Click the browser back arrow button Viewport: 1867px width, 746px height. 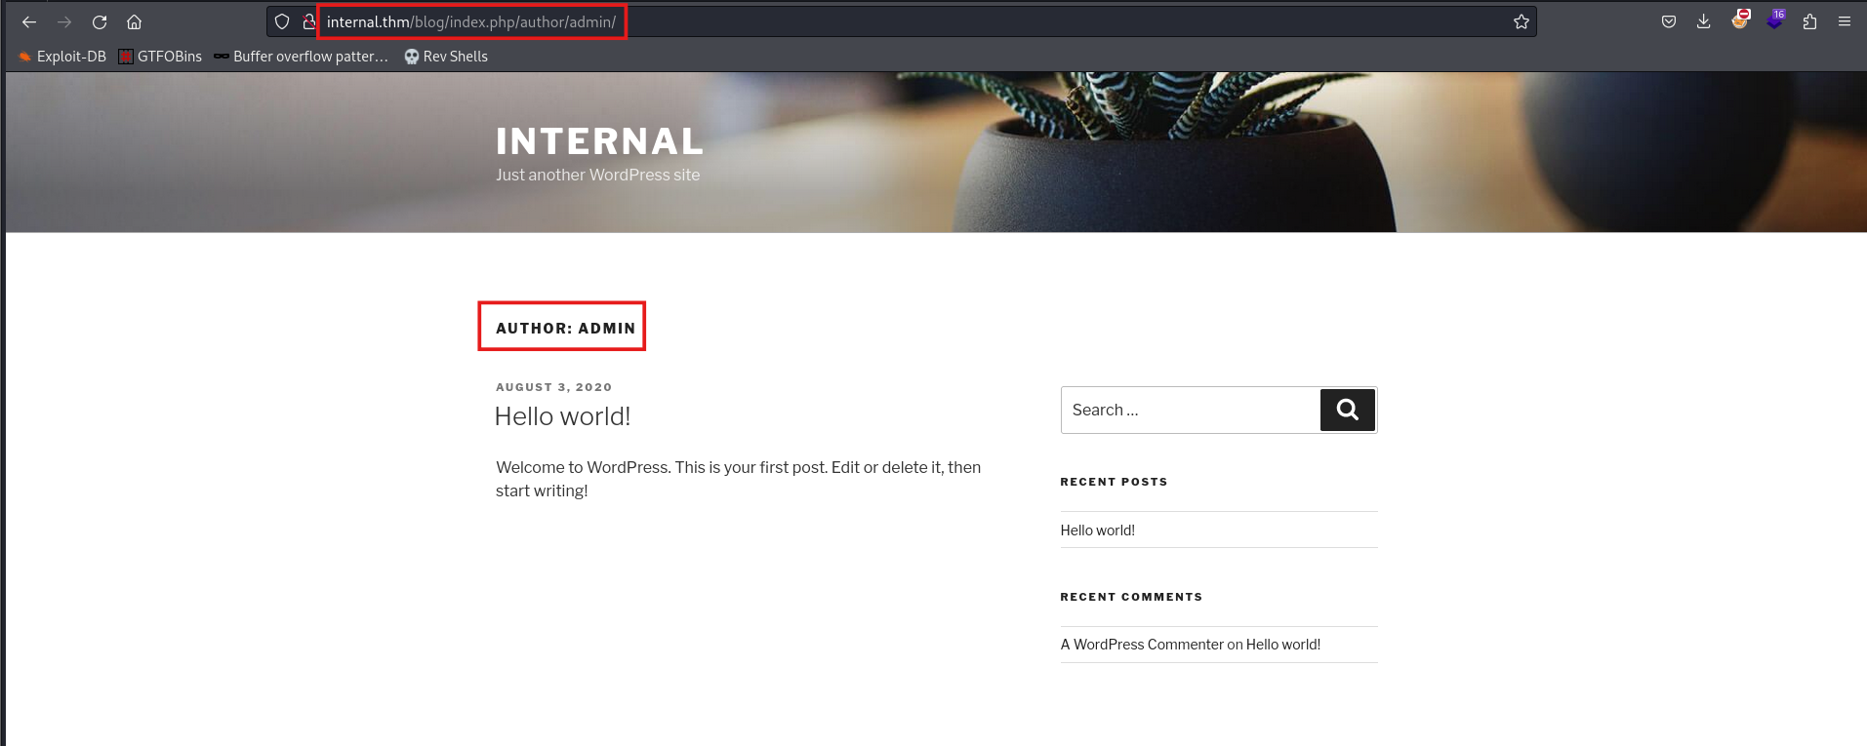click(29, 21)
